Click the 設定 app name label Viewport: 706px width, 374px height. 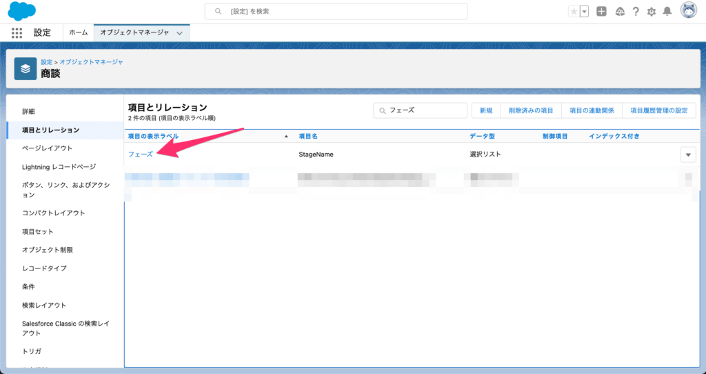pyautogui.click(x=42, y=33)
